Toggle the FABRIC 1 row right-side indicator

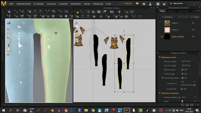[x=193, y=23]
